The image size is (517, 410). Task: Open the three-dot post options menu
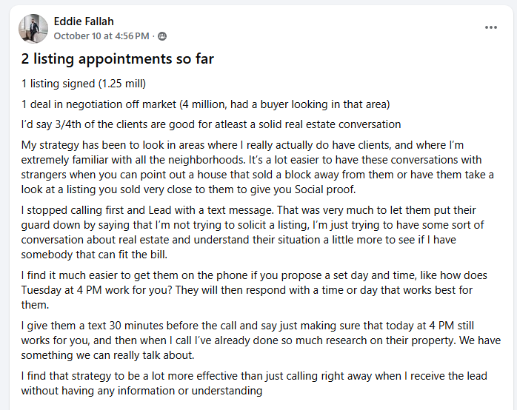[490, 27]
